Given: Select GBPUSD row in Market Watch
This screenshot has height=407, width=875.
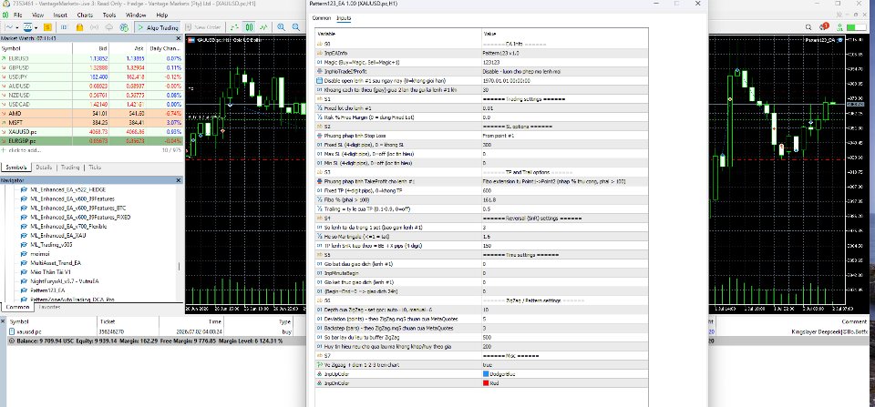Looking at the screenshot, I should click(92, 67).
